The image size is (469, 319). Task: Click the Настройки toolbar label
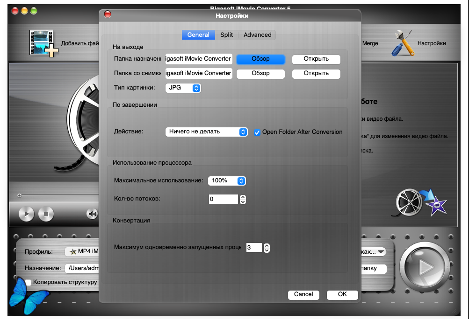tap(432, 43)
